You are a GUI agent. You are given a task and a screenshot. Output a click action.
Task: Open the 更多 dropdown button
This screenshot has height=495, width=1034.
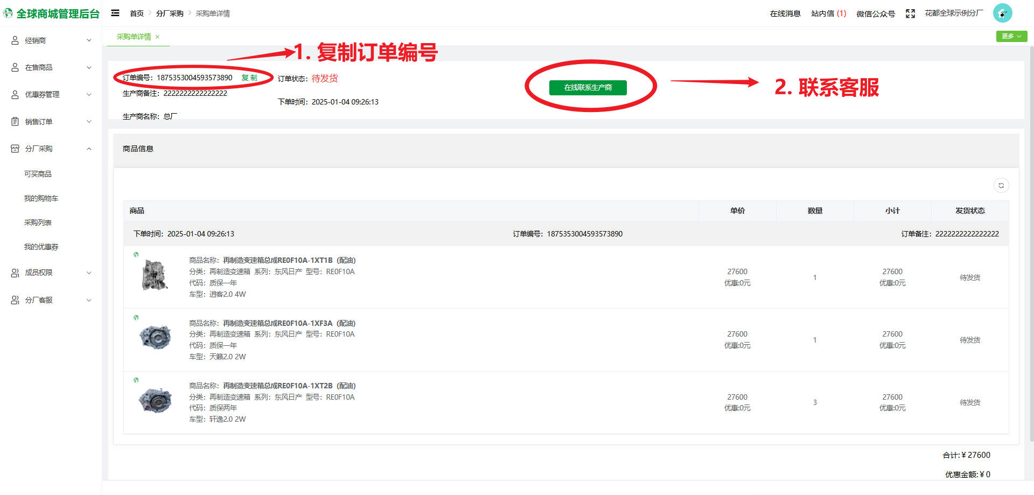coord(1011,36)
